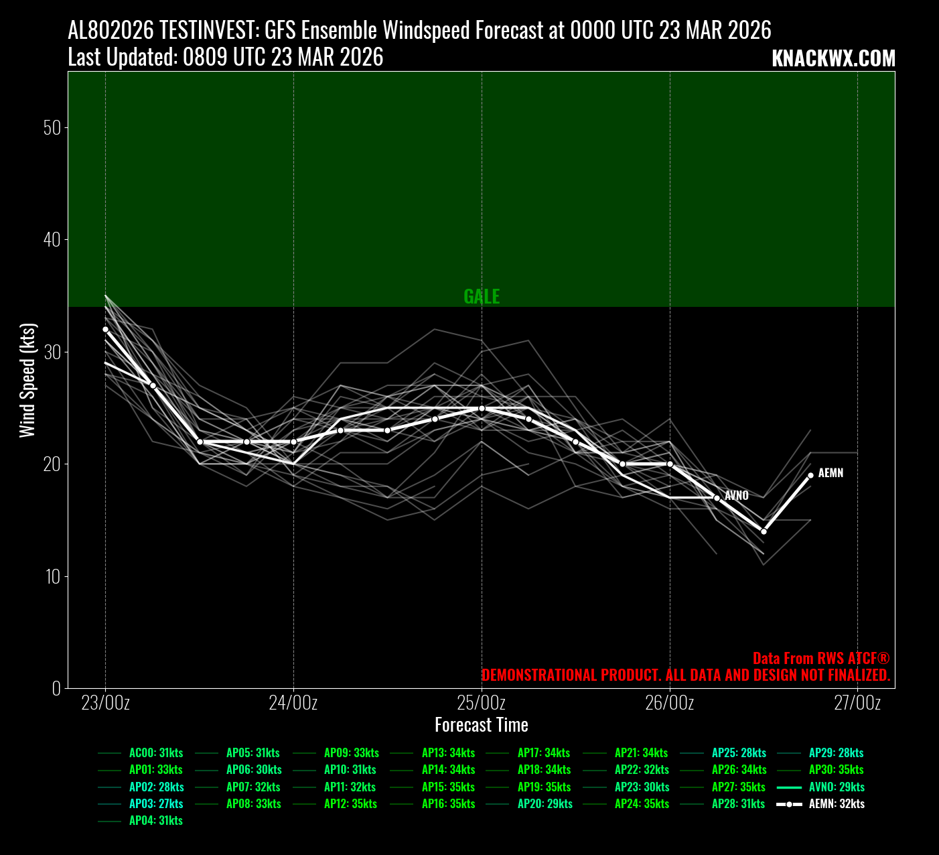Click the Data From RWS ATCF text
The height and width of the screenshot is (855, 939).
(x=820, y=659)
